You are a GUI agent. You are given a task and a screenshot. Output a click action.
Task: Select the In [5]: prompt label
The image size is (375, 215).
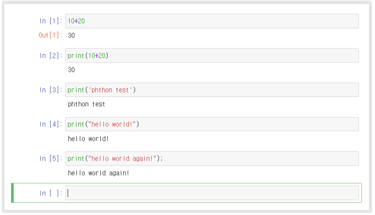point(51,158)
